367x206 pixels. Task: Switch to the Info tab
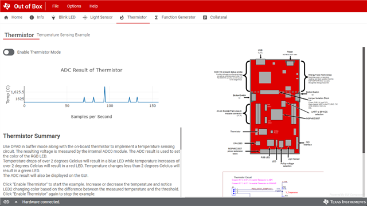coord(37,17)
